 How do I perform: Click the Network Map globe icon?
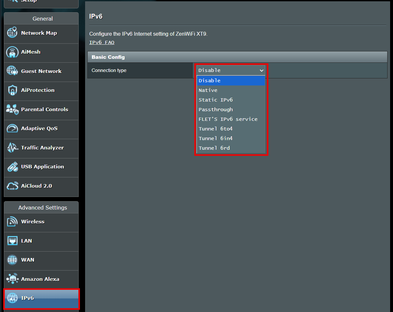12,33
